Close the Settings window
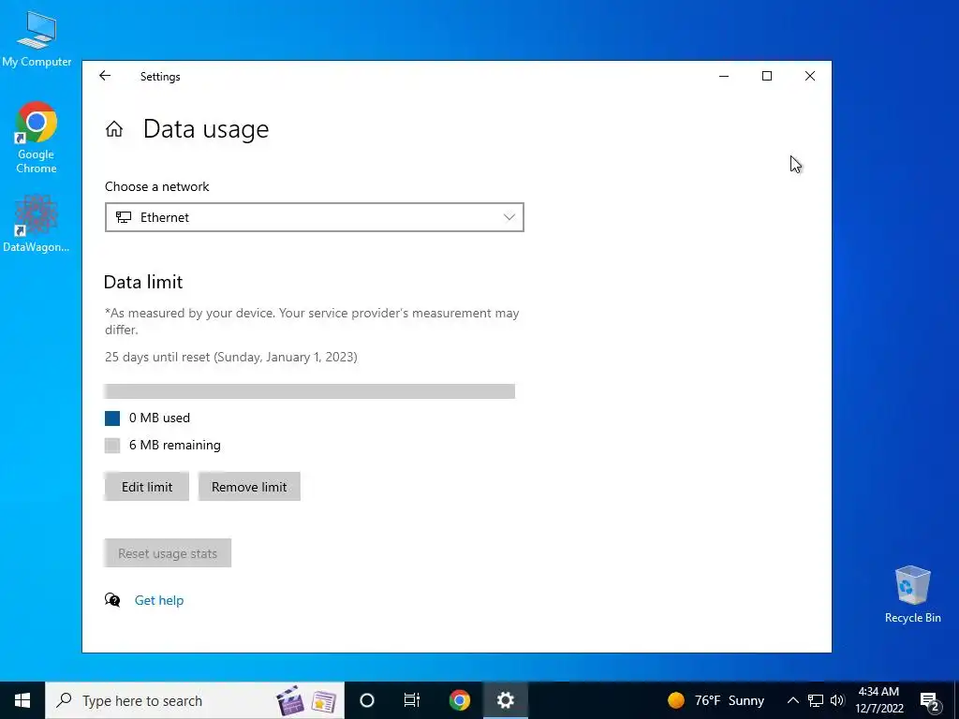The height and width of the screenshot is (719, 959). 810,76
